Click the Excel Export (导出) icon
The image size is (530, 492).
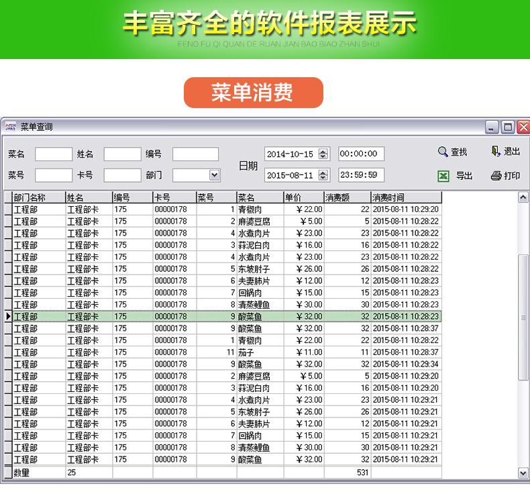click(443, 176)
